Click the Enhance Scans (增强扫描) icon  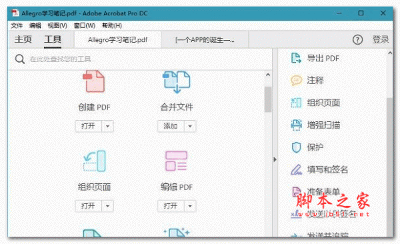point(296,125)
